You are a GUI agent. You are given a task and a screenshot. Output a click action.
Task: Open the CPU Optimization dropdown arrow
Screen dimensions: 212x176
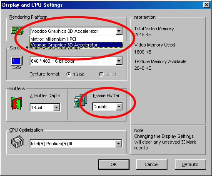(x=119, y=144)
